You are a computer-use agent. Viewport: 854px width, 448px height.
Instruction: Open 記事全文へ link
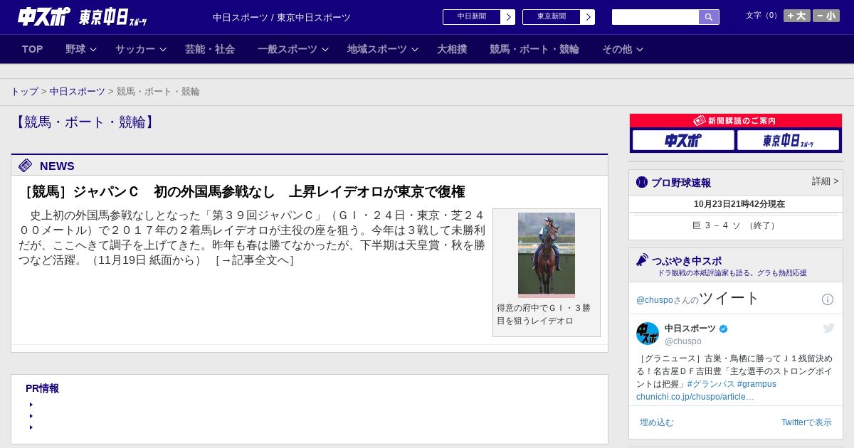tap(255, 260)
